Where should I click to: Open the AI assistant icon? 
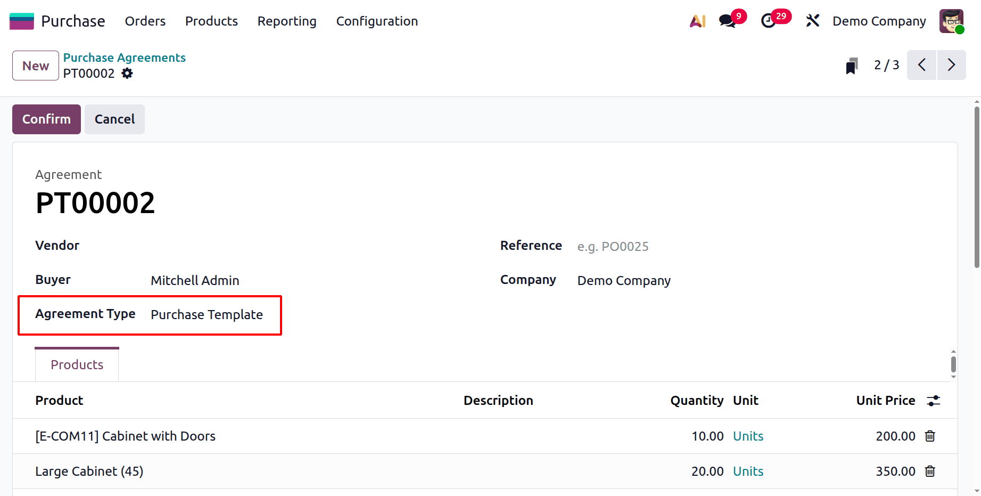tap(697, 21)
